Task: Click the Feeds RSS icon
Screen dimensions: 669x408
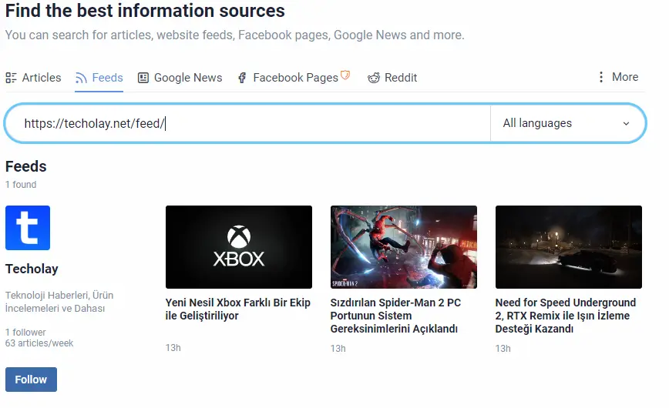Action: [x=81, y=78]
